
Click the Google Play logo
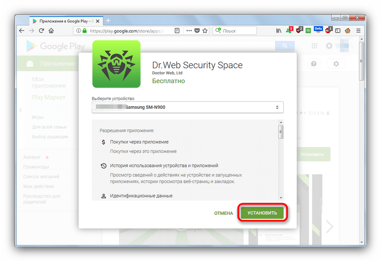(56, 46)
